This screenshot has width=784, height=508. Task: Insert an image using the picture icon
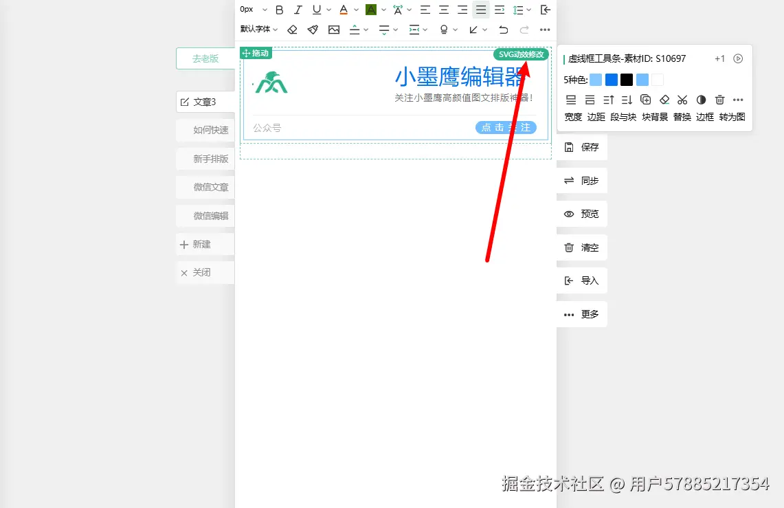click(334, 30)
